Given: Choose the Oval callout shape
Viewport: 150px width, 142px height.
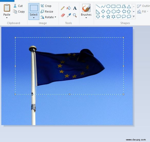Looking at the screenshot, I should point(124,17).
